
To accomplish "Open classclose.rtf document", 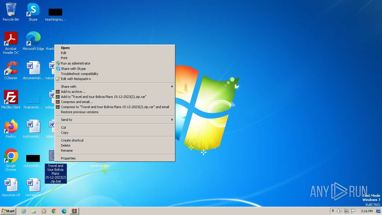I will click(x=11, y=188).
